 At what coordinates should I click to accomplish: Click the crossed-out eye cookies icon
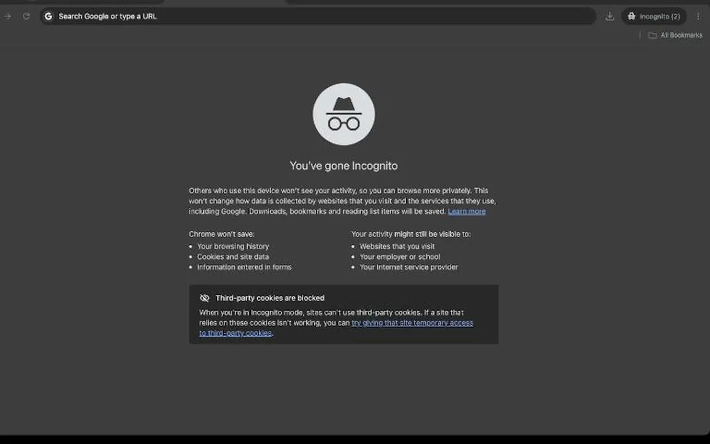point(205,298)
